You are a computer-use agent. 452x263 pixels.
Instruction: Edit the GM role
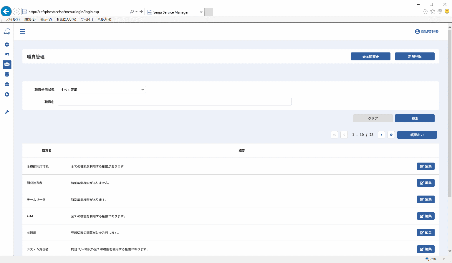click(426, 216)
